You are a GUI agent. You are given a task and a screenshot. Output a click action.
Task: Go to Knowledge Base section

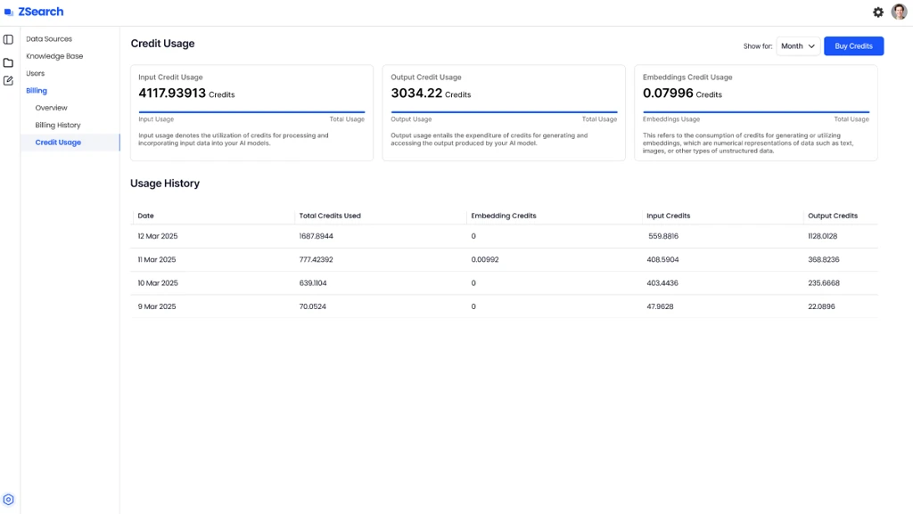(54, 56)
